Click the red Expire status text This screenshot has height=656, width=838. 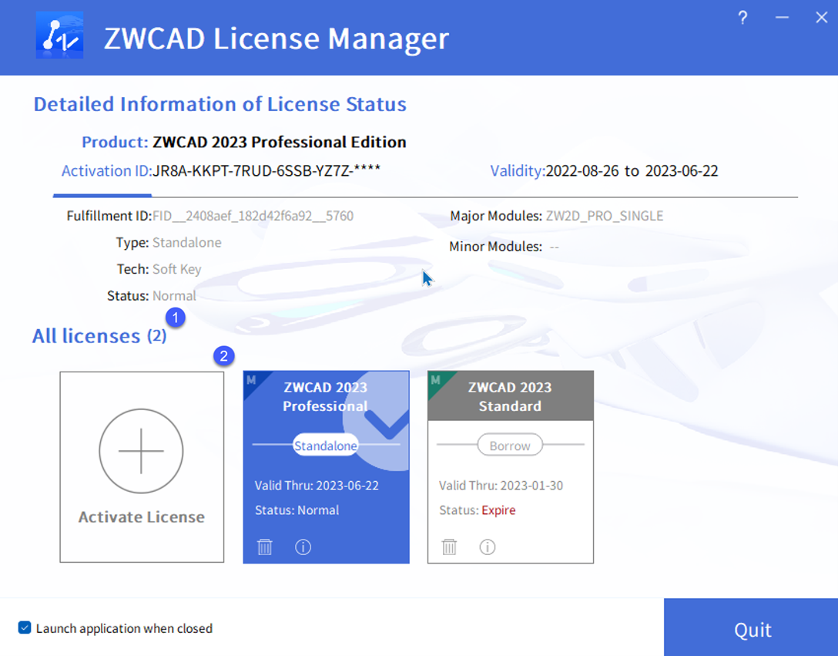pyautogui.click(x=498, y=510)
